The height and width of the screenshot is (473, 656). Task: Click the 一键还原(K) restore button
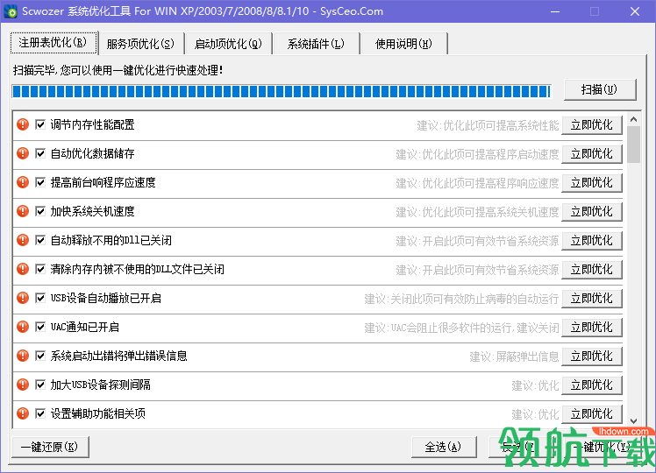pos(50,447)
